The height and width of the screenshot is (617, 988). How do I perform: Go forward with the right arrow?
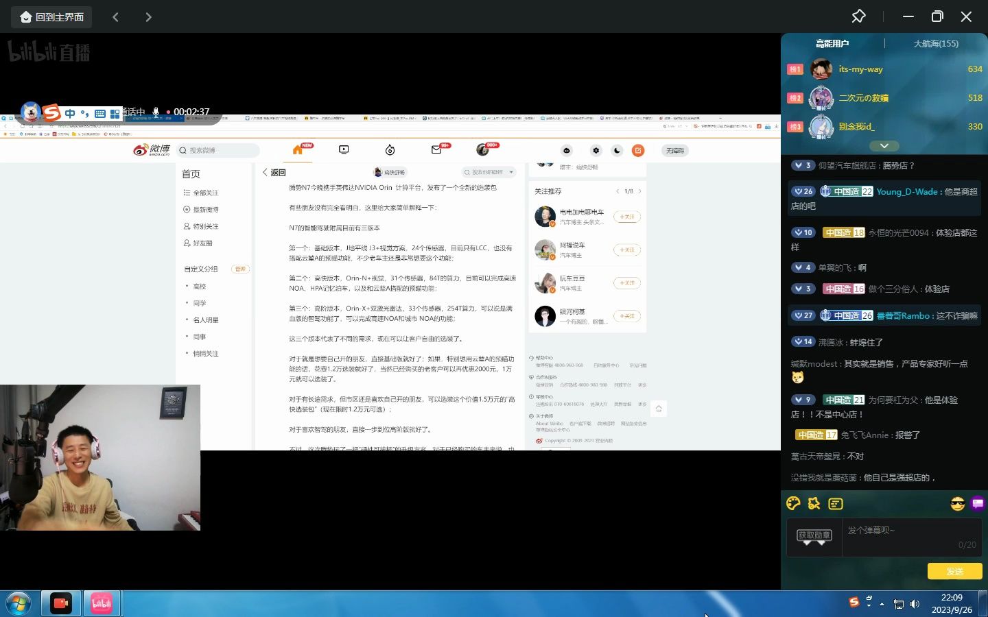[x=148, y=17]
